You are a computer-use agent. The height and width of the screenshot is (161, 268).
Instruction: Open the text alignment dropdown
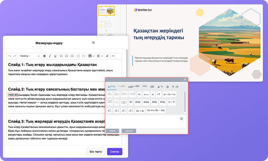[100, 56]
